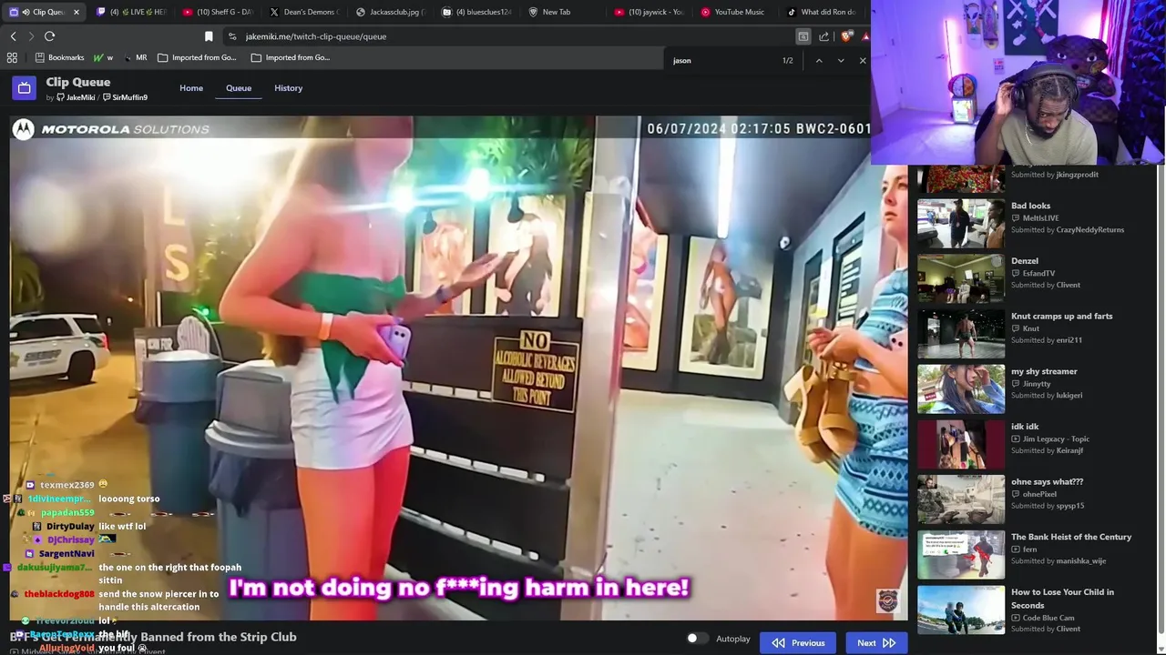Switch to the jaywick YouTube tab
The image size is (1166, 655).
(651, 12)
